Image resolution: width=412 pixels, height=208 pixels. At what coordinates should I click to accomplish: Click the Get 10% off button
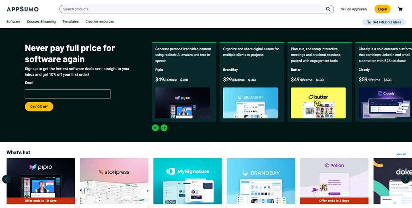coord(39,107)
